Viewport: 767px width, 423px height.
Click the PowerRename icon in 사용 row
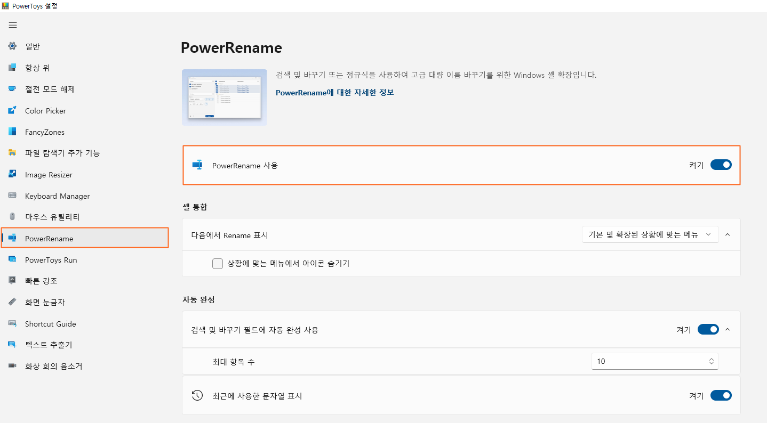pos(197,165)
